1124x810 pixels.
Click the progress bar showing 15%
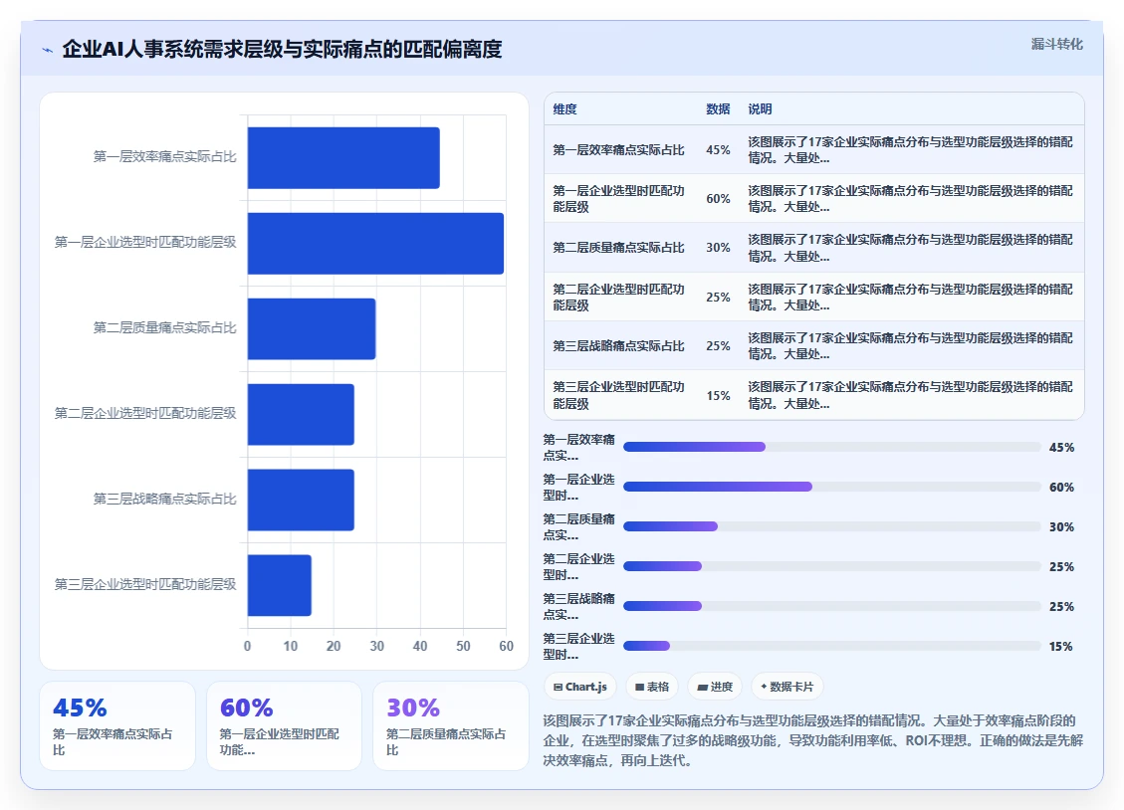(x=831, y=646)
